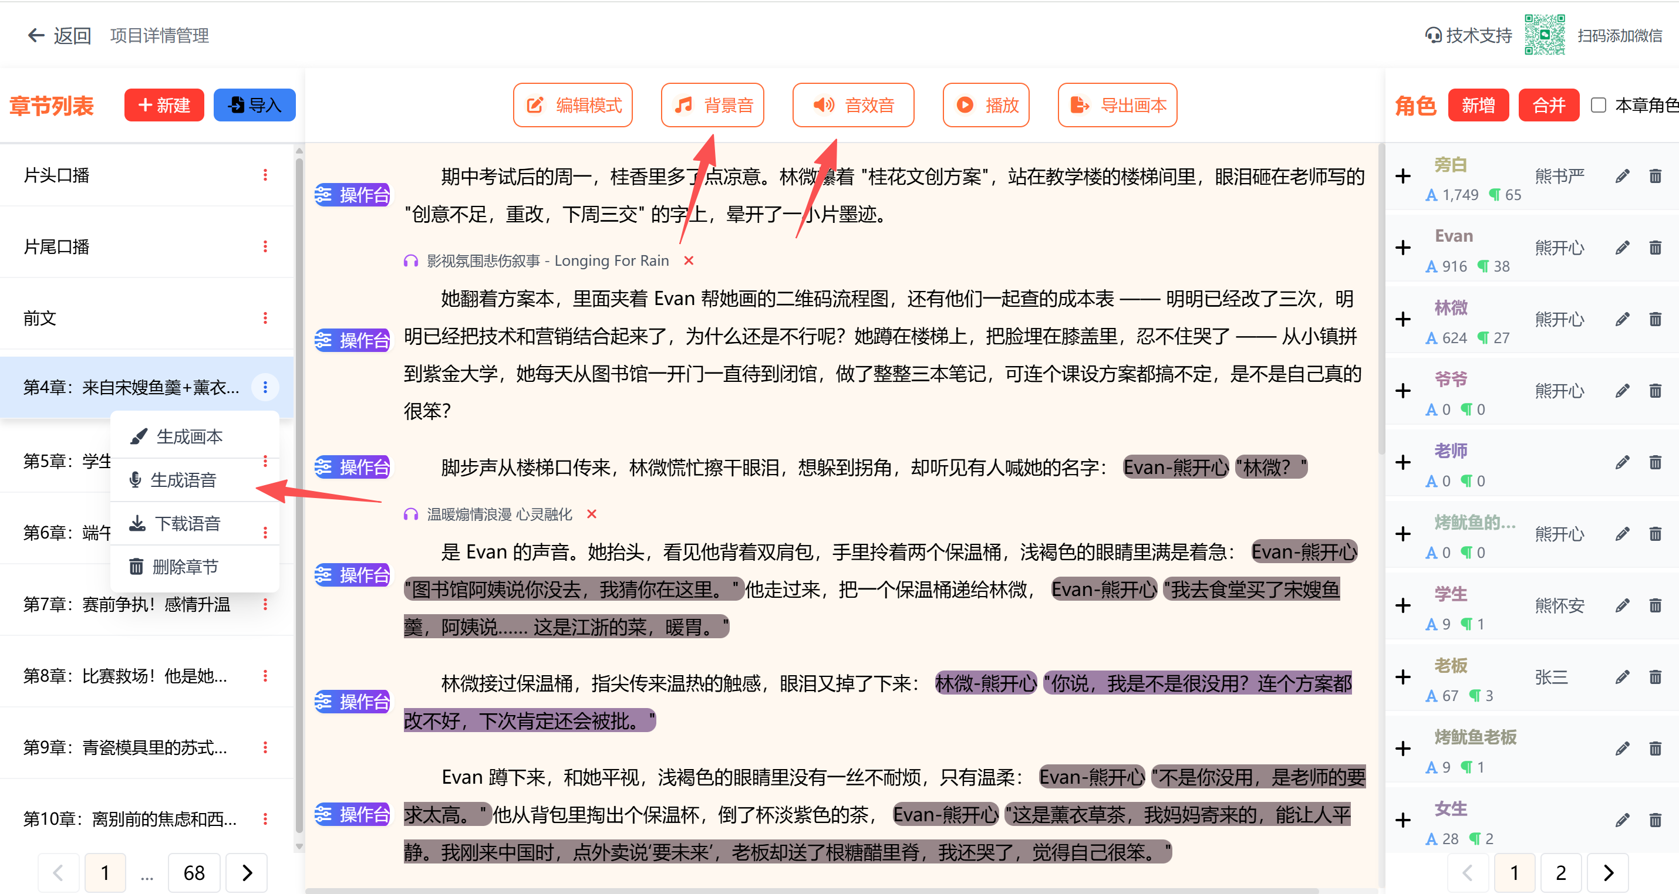This screenshot has width=1679, height=894.
Task: Click the trash icon for Evan role
Action: tap(1655, 248)
